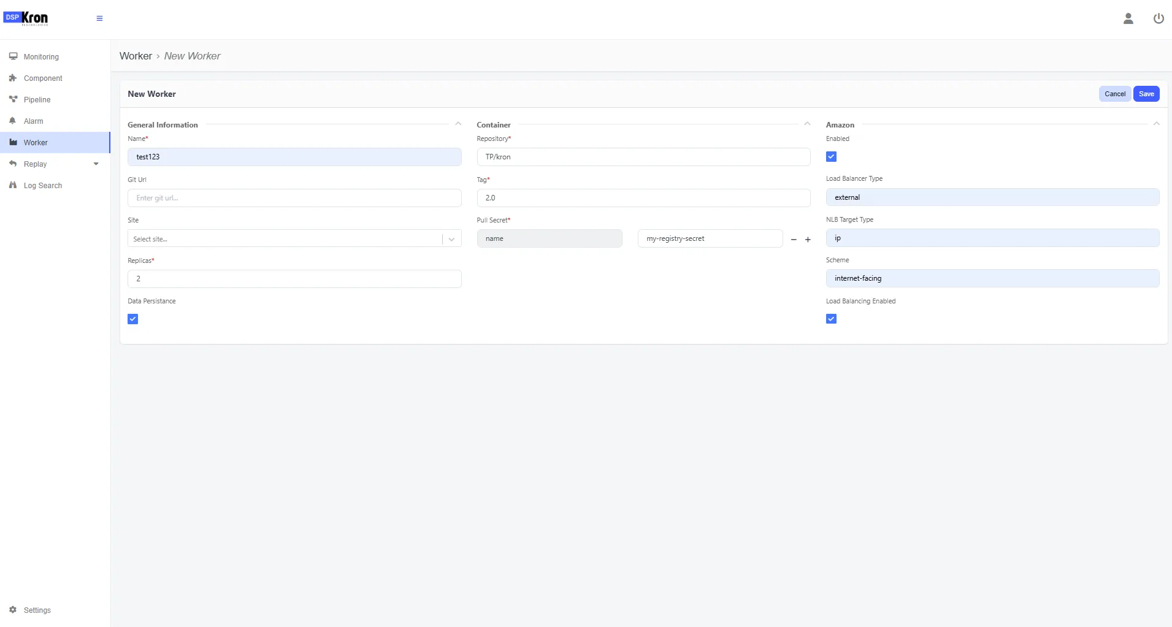Click the plus icon beside pull secret
Screen dimensions: 1172x627
click(x=808, y=240)
